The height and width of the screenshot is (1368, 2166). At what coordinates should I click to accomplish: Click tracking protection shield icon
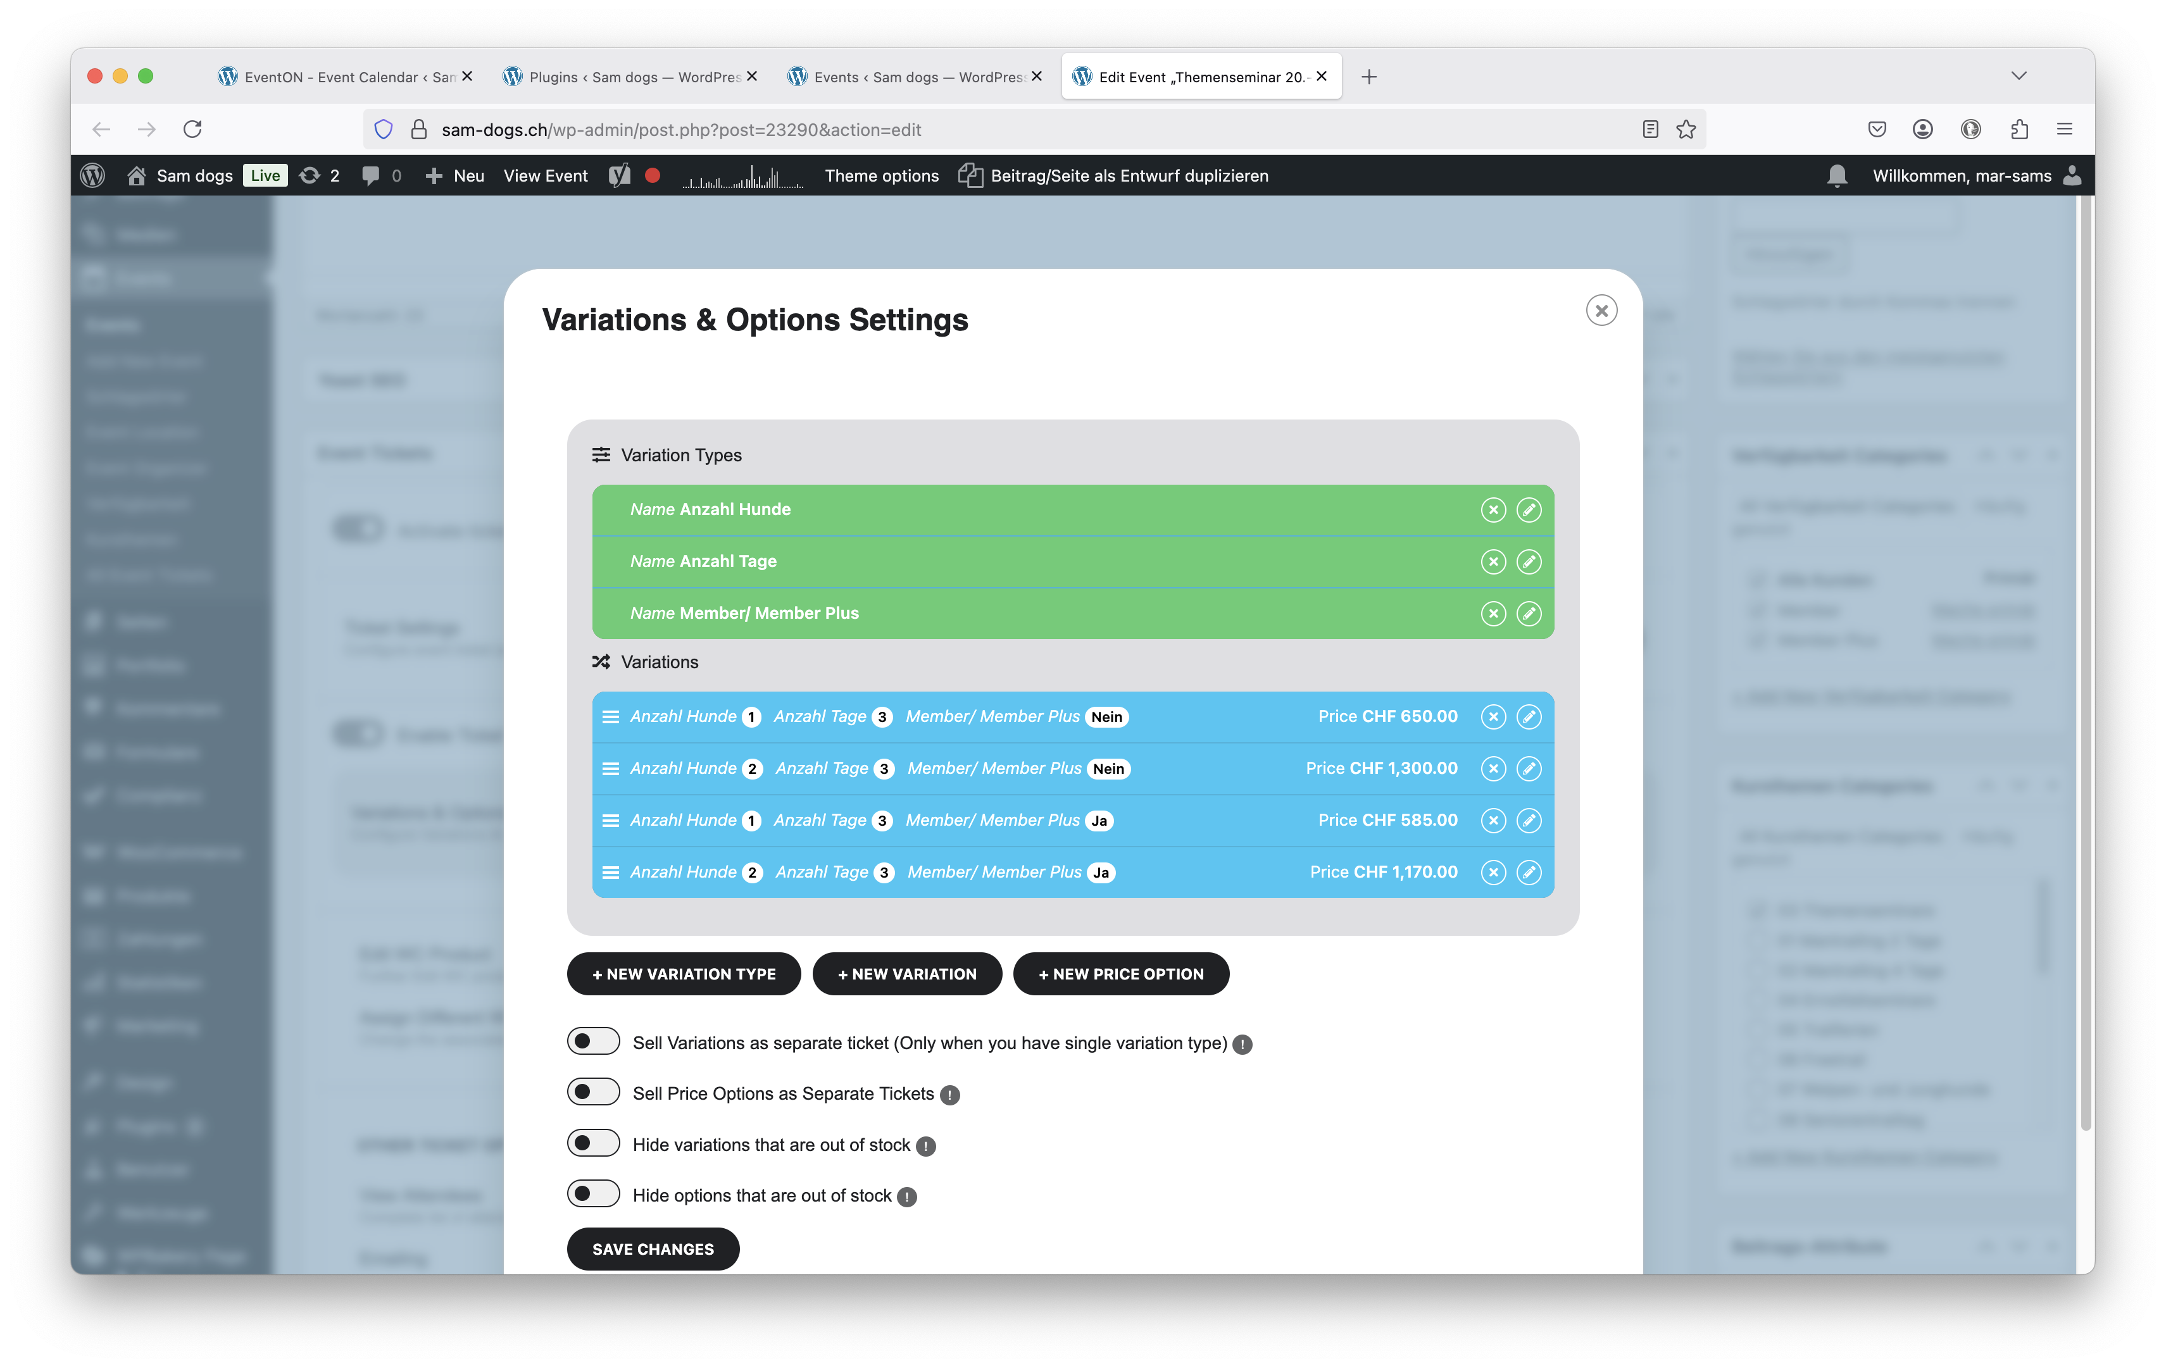pyautogui.click(x=383, y=130)
